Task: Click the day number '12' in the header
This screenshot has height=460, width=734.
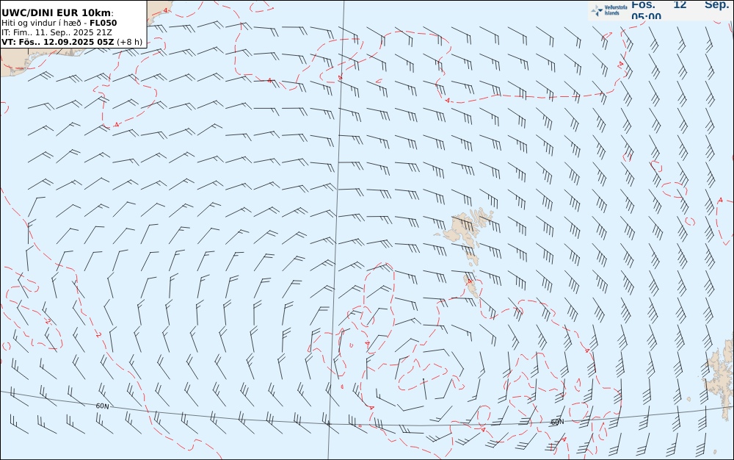Action: coord(680,4)
